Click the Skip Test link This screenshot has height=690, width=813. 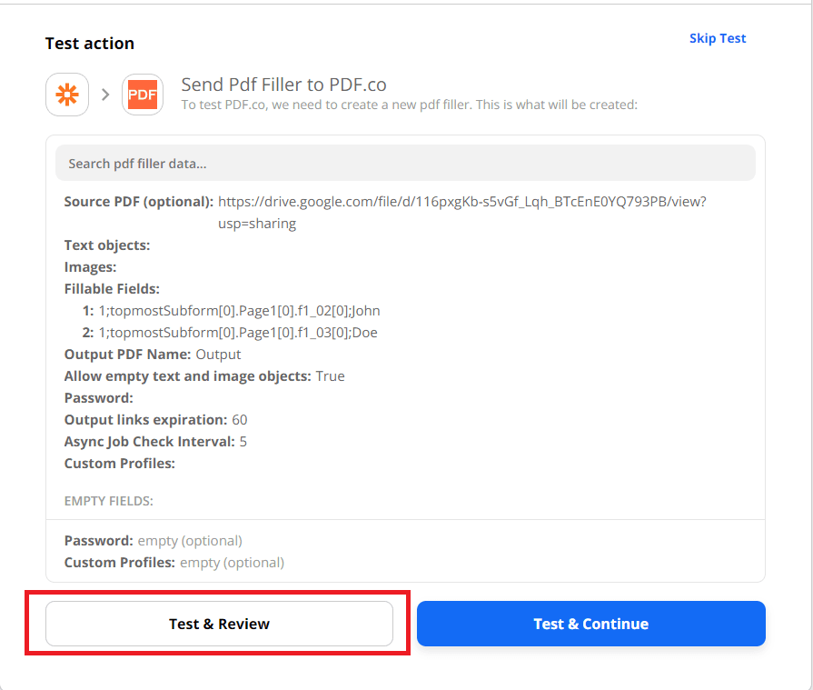click(717, 38)
